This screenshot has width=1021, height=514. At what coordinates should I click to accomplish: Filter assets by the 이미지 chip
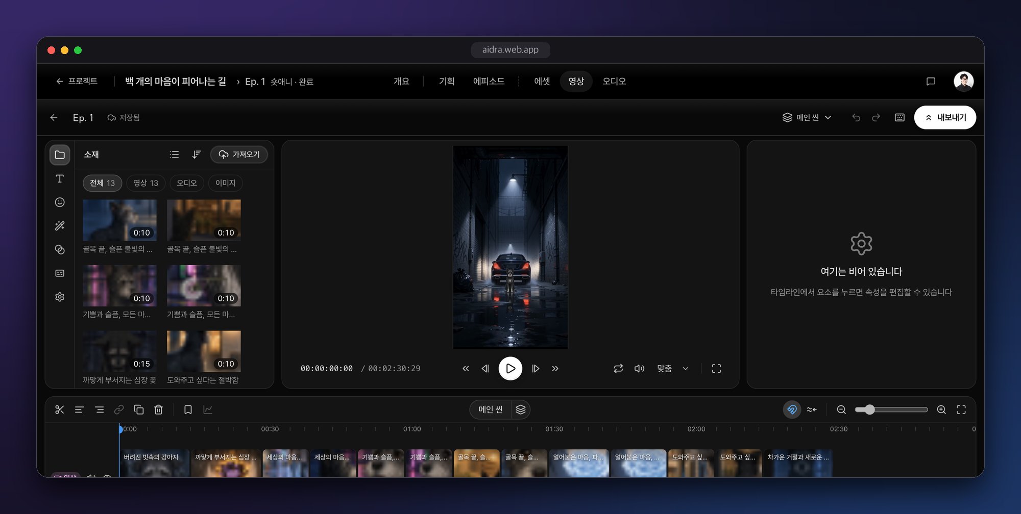click(x=226, y=183)
